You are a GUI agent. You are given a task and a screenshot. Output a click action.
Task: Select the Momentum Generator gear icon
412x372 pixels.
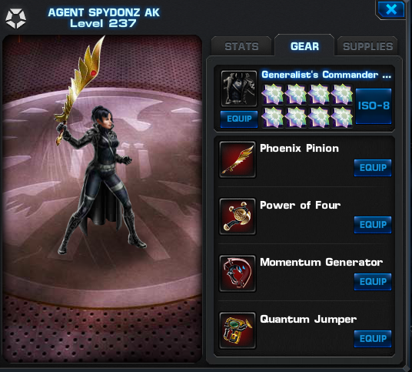pyautogui.click(x=238, y=273)
